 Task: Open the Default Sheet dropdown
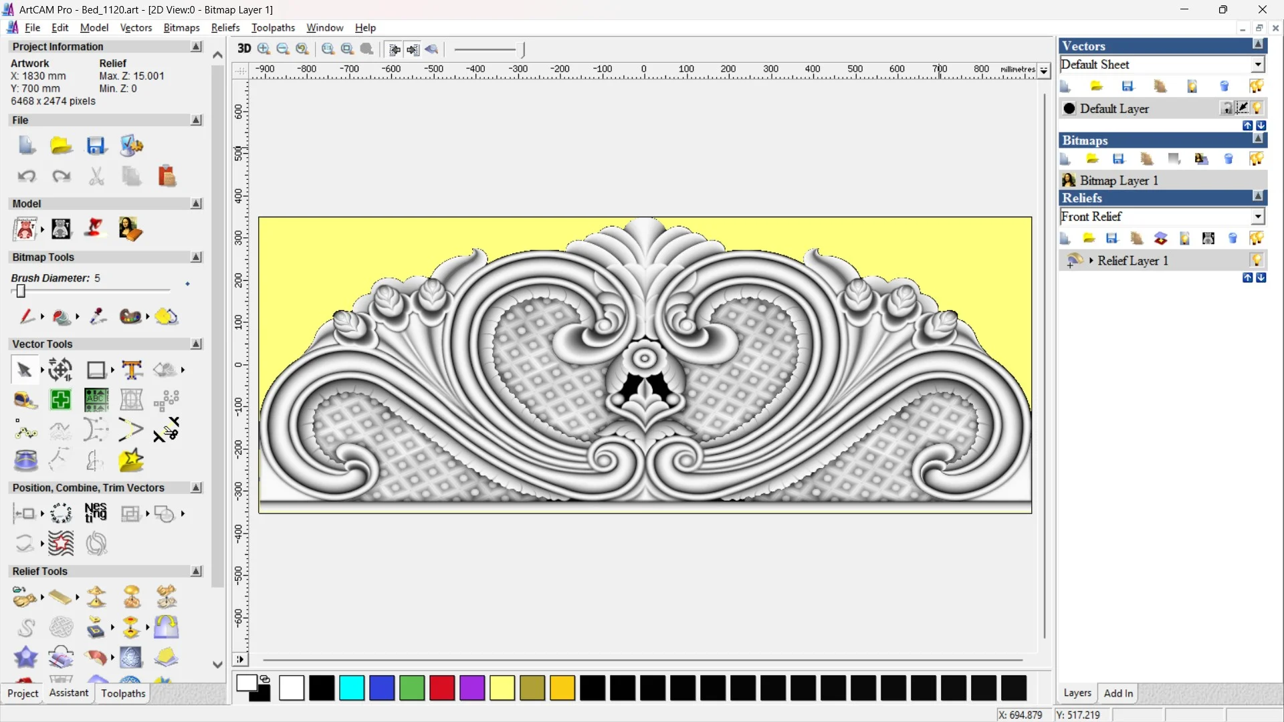tap(1258, 65)
